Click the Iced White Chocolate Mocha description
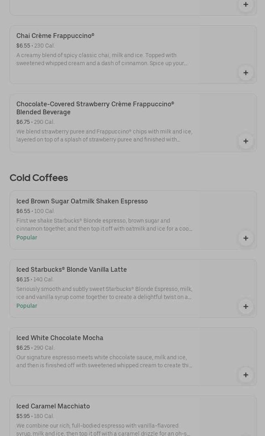 pyautogui.click(x=104, y=362)
